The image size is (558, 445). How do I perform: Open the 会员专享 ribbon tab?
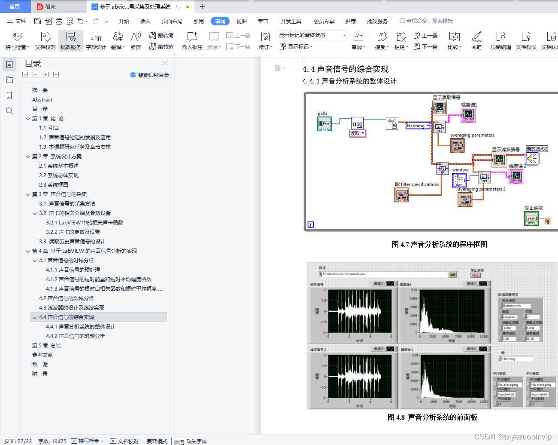[324, 21]
